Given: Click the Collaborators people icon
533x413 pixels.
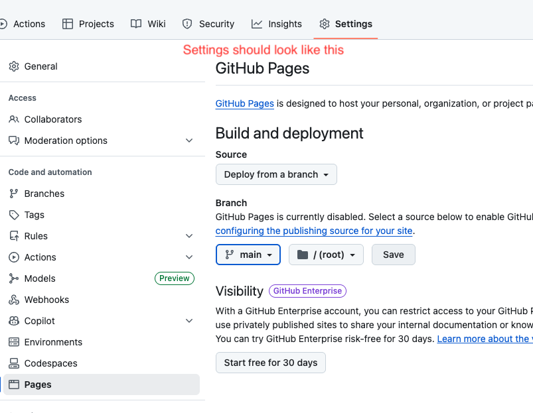Looking at the screenshot, I should click(14, 119).
